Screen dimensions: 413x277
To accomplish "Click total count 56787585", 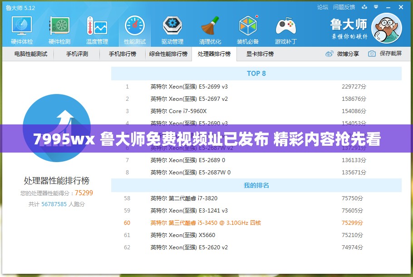I will (x=54, y=204).
